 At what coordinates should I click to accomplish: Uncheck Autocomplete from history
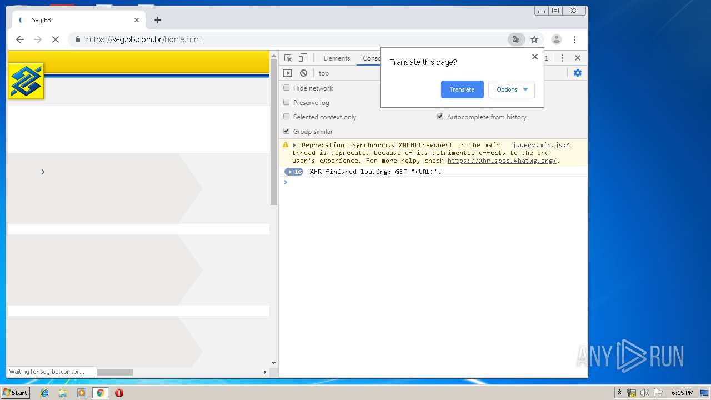click(440, 117)
